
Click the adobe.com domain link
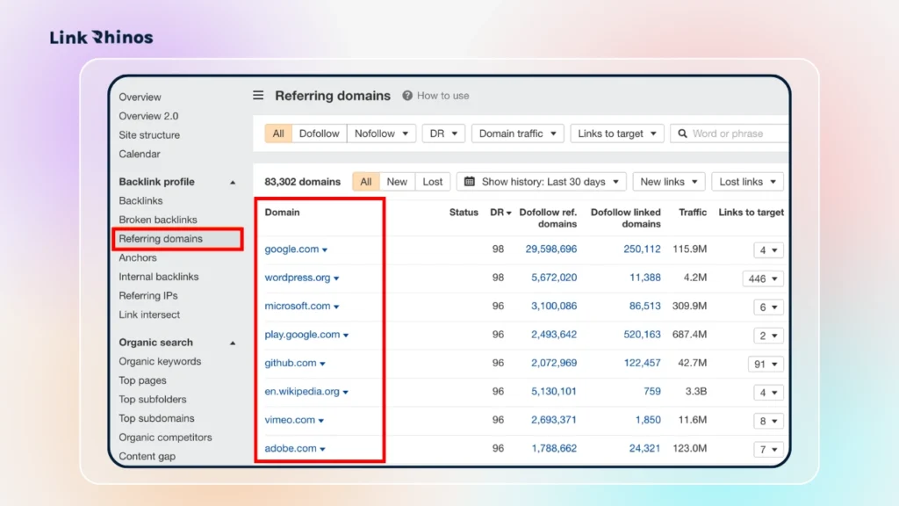(290, 448)
